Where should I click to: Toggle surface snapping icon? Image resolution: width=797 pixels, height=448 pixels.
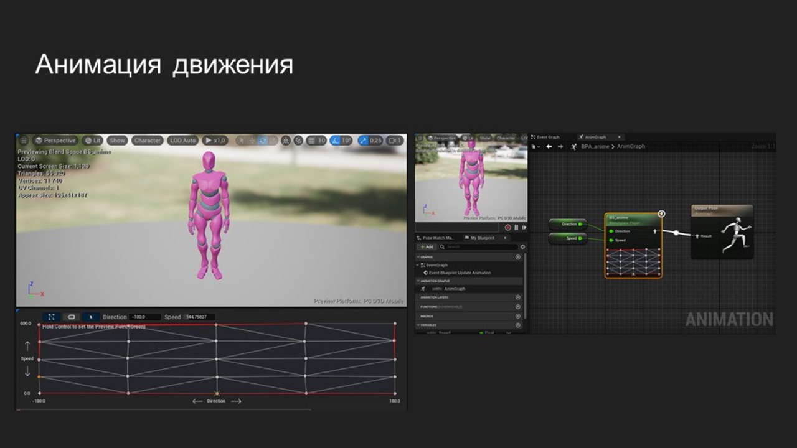click(x=298, y=141)
